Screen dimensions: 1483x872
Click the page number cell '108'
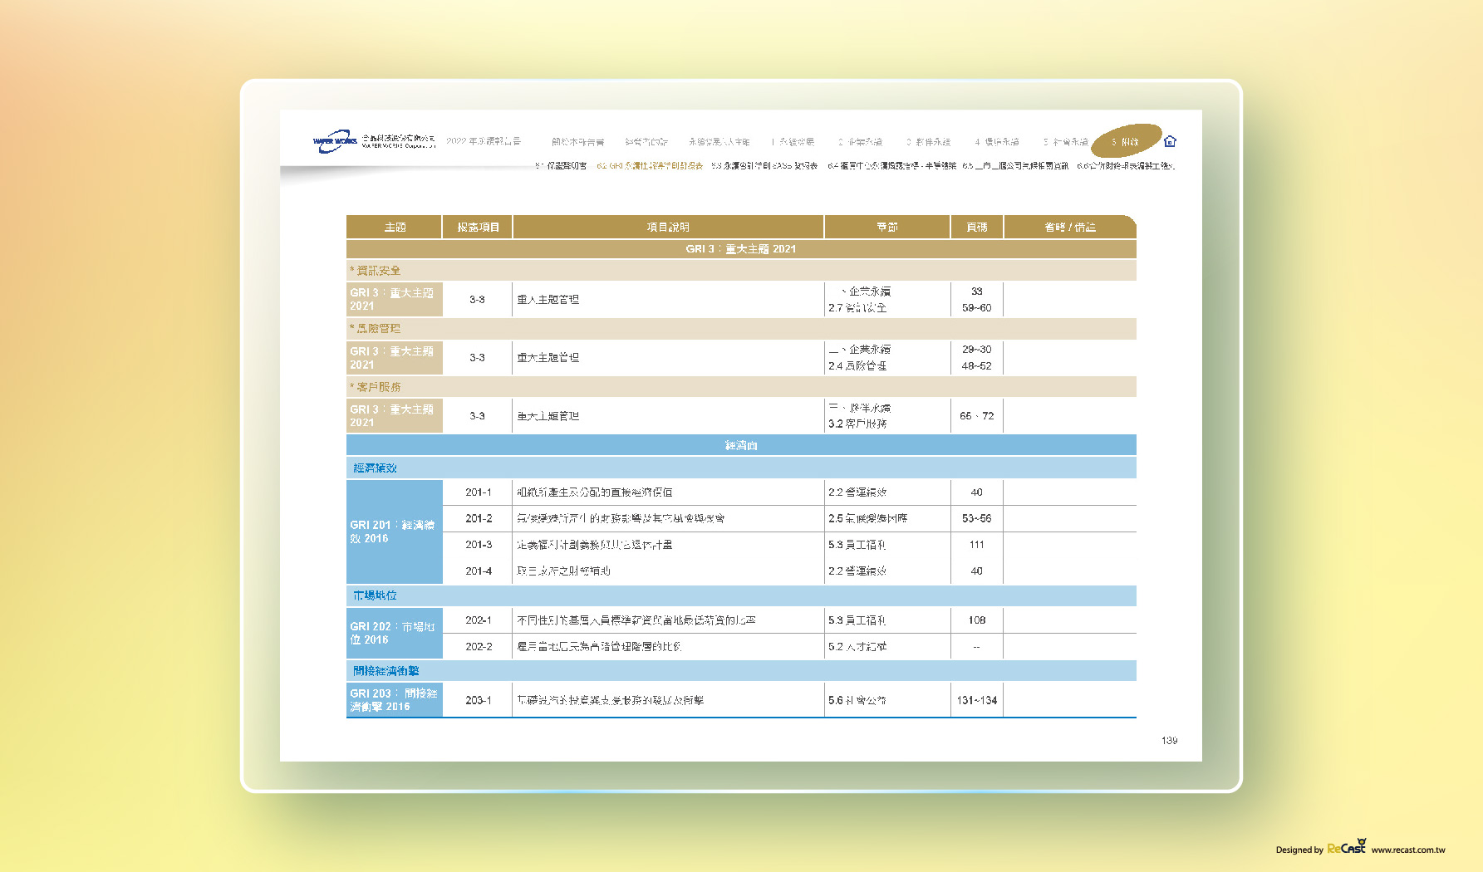[x=977, y=620]
